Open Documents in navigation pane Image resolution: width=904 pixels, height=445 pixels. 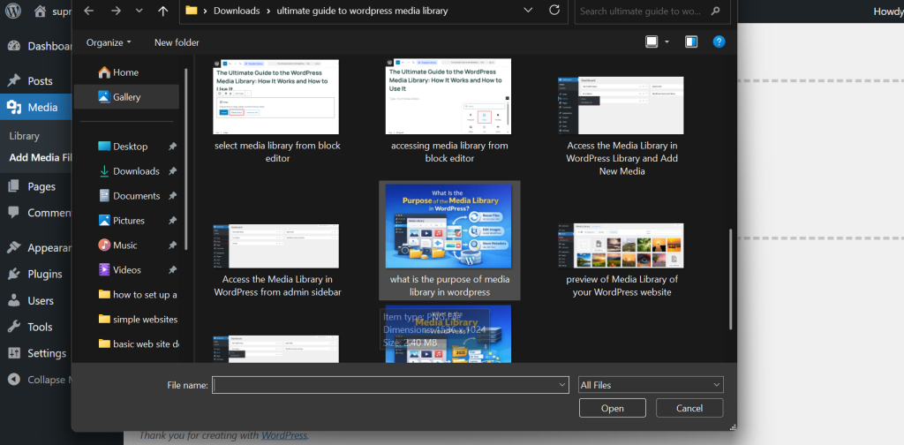coord(129,196)
